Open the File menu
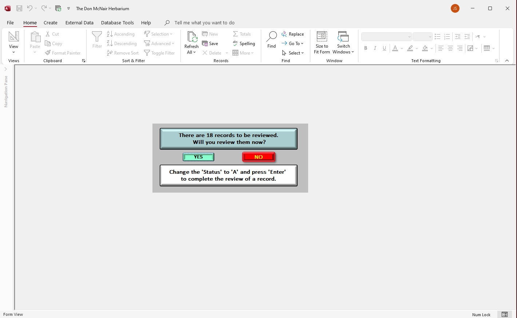 10,23
